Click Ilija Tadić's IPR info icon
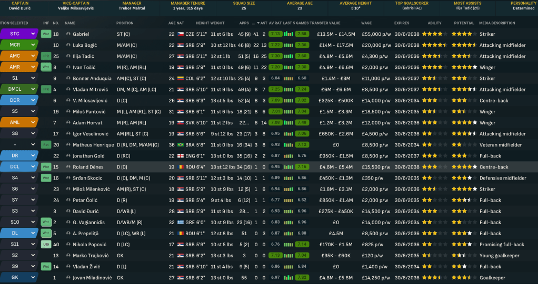This screenshot has height=284, width=538. 46,56
